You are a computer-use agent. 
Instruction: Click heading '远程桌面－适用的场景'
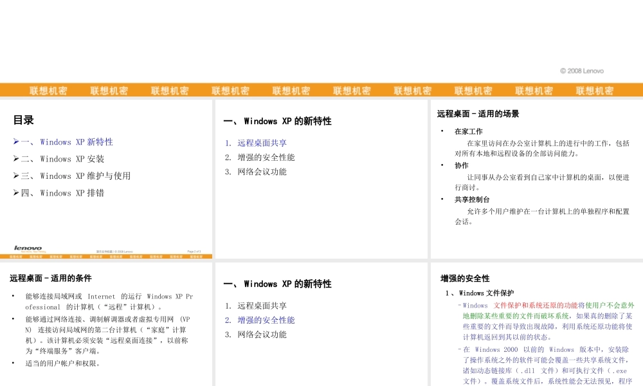[x=478, y=114]
